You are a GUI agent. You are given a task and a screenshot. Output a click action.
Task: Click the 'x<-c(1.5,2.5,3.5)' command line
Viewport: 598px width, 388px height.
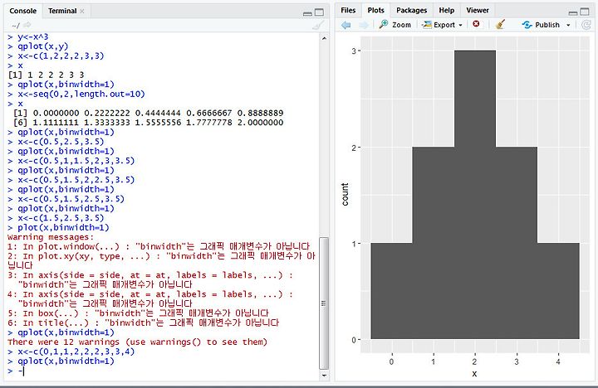[x=61, y=218]
